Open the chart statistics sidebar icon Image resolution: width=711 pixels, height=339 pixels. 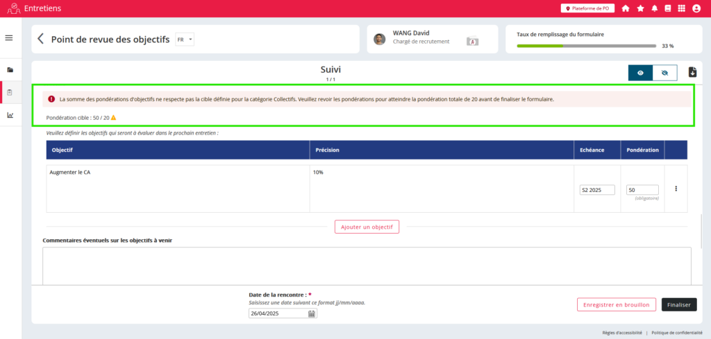(x=10, y=115)
